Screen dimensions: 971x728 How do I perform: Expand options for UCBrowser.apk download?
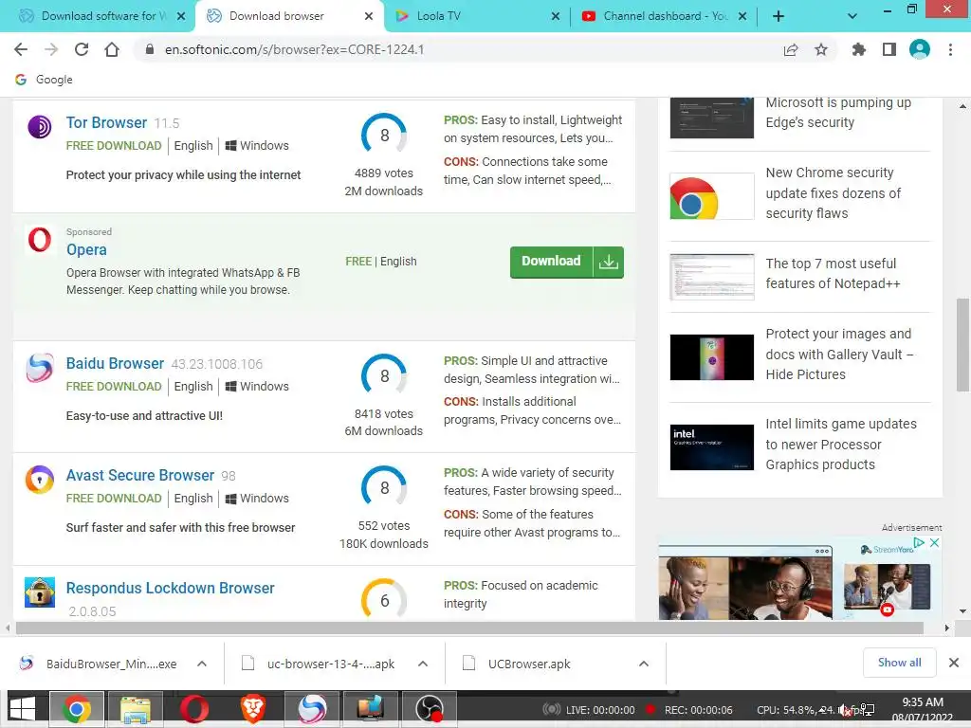[x=644, y=664]
